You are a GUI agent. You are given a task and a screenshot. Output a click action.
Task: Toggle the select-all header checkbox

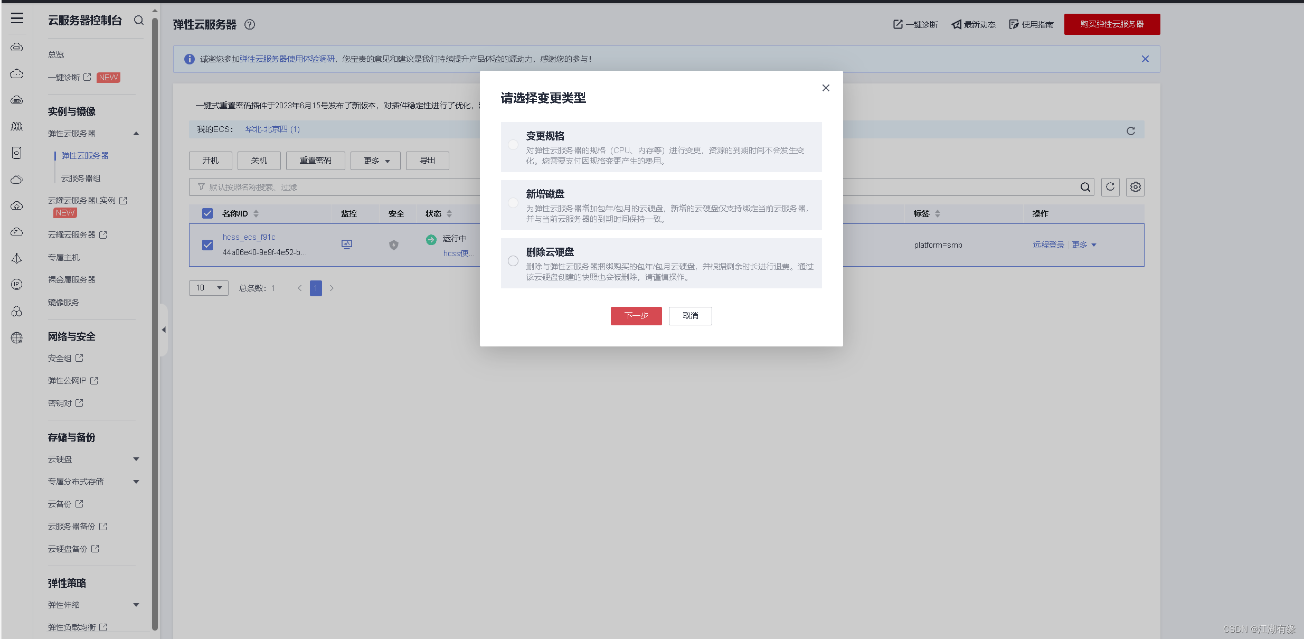[207, 213]
